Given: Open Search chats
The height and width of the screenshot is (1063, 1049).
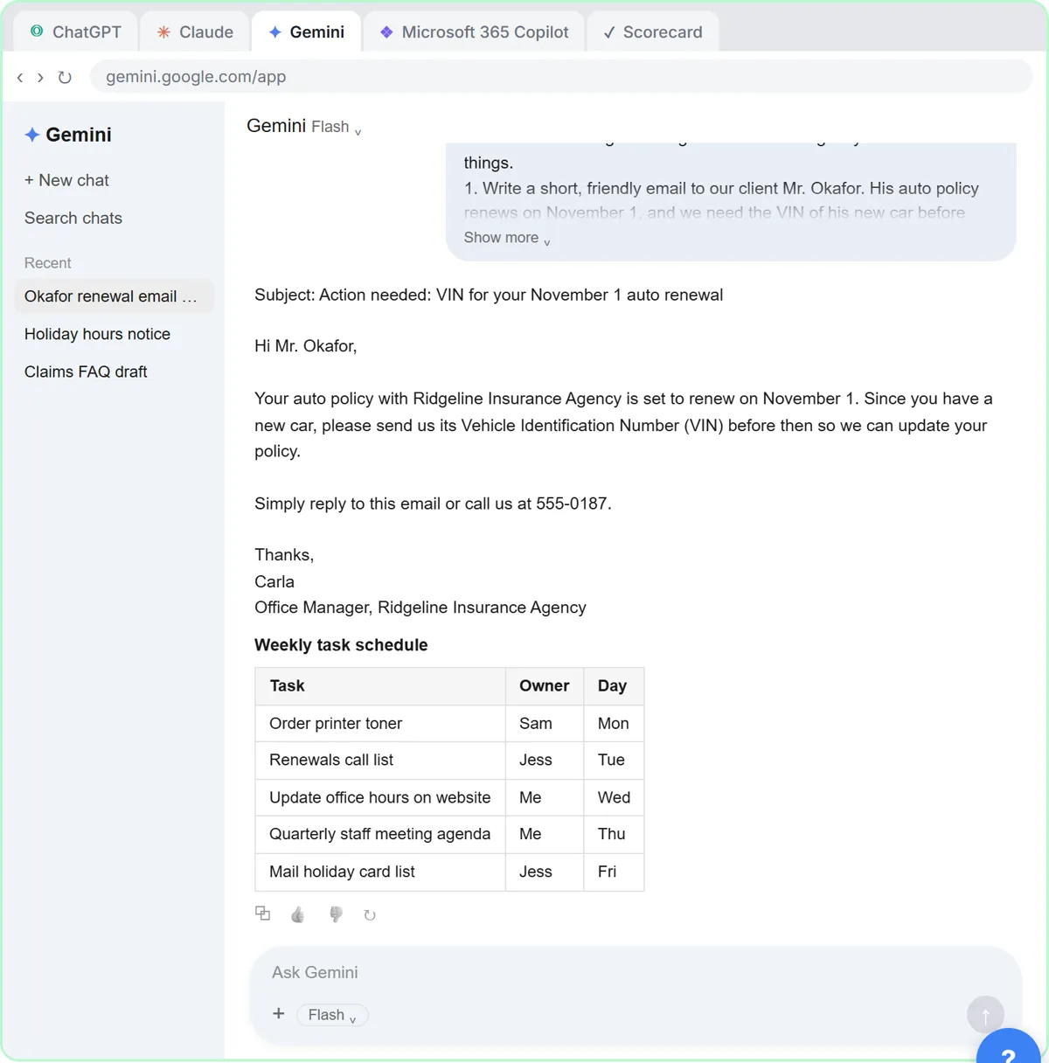Looking at the screenshot, I should tap(73, 218).
